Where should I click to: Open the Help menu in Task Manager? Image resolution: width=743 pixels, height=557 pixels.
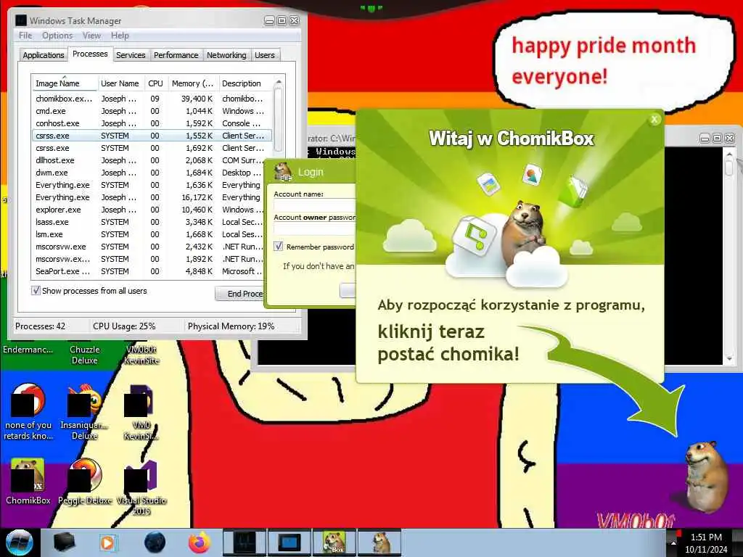coord(120,36)
